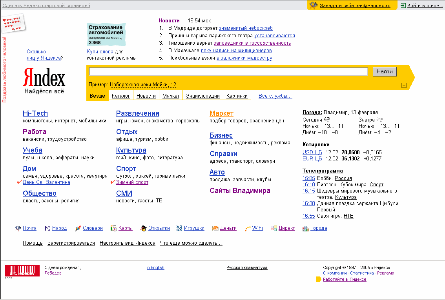This screenshot has width=445, height=300.
Task: Read news about знаменитый небоскреб
Action: pyautogui.click(x=246, y=28)
